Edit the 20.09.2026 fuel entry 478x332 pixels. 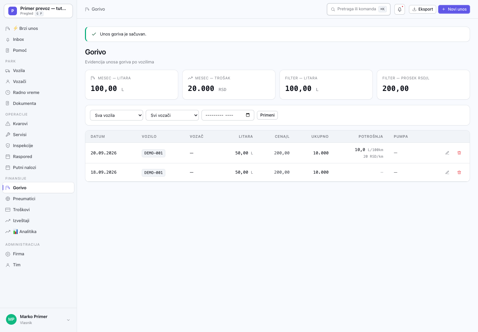pos(447,153)
